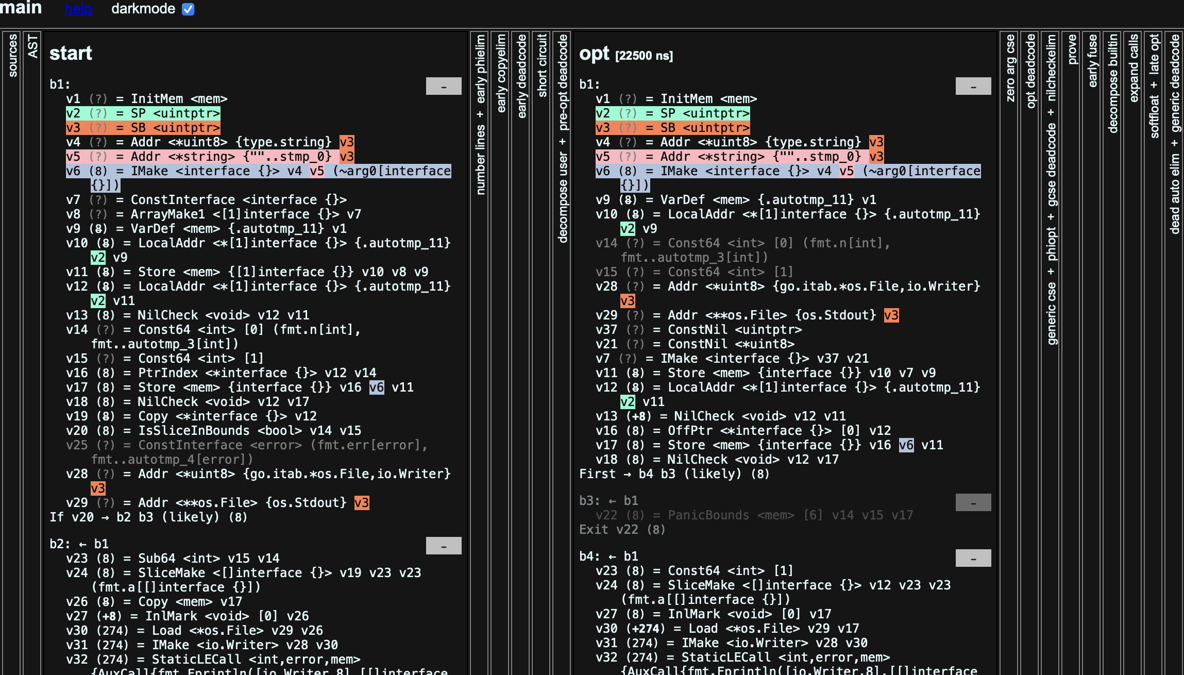Collapse block b3 in opt pass
Image resolution: width=1184 pixels, height=675 pixels.
(x=973, y=502)
